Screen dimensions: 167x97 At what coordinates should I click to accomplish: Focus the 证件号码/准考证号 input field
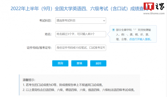81,48
